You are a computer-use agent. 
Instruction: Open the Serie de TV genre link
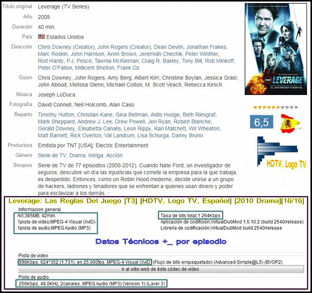coord(52,156)
